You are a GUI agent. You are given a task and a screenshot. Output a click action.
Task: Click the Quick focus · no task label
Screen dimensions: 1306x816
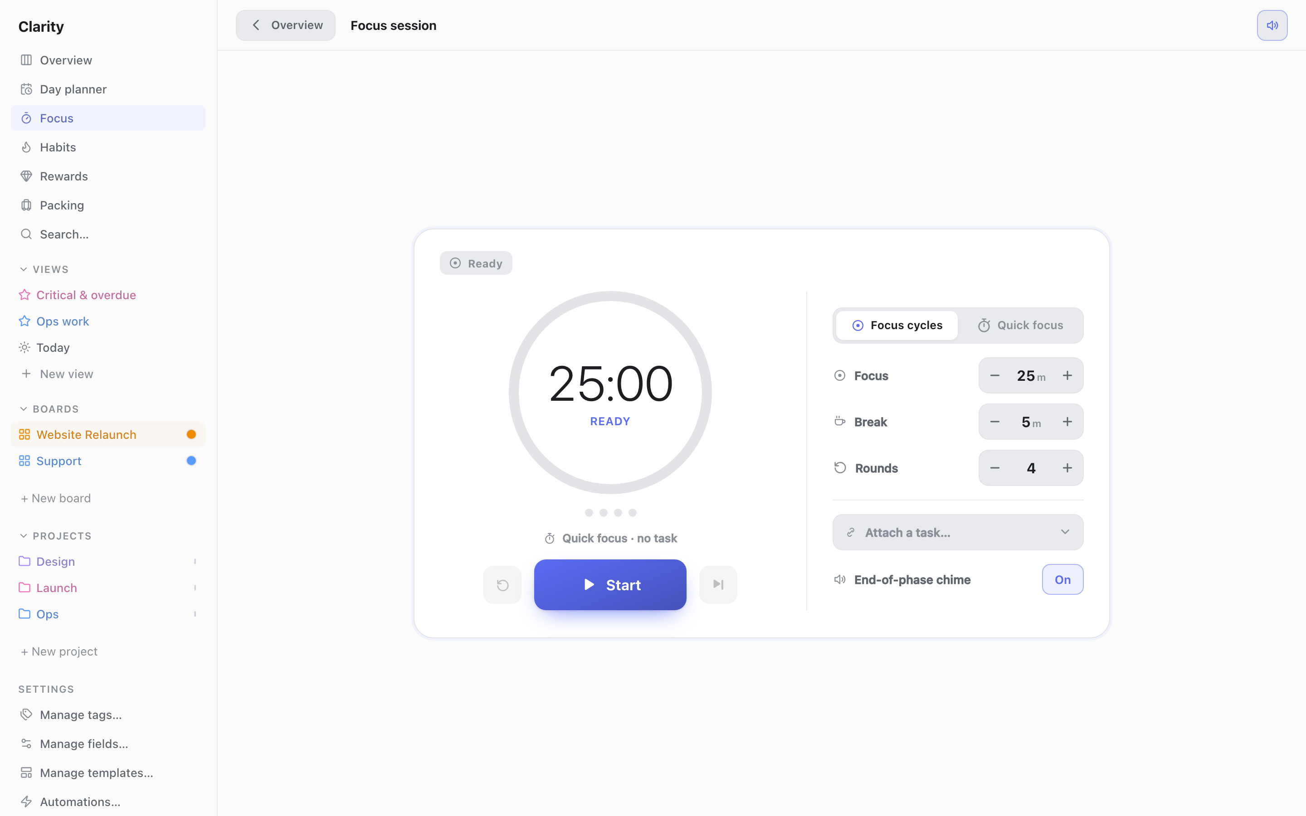(x=610, y=539)
